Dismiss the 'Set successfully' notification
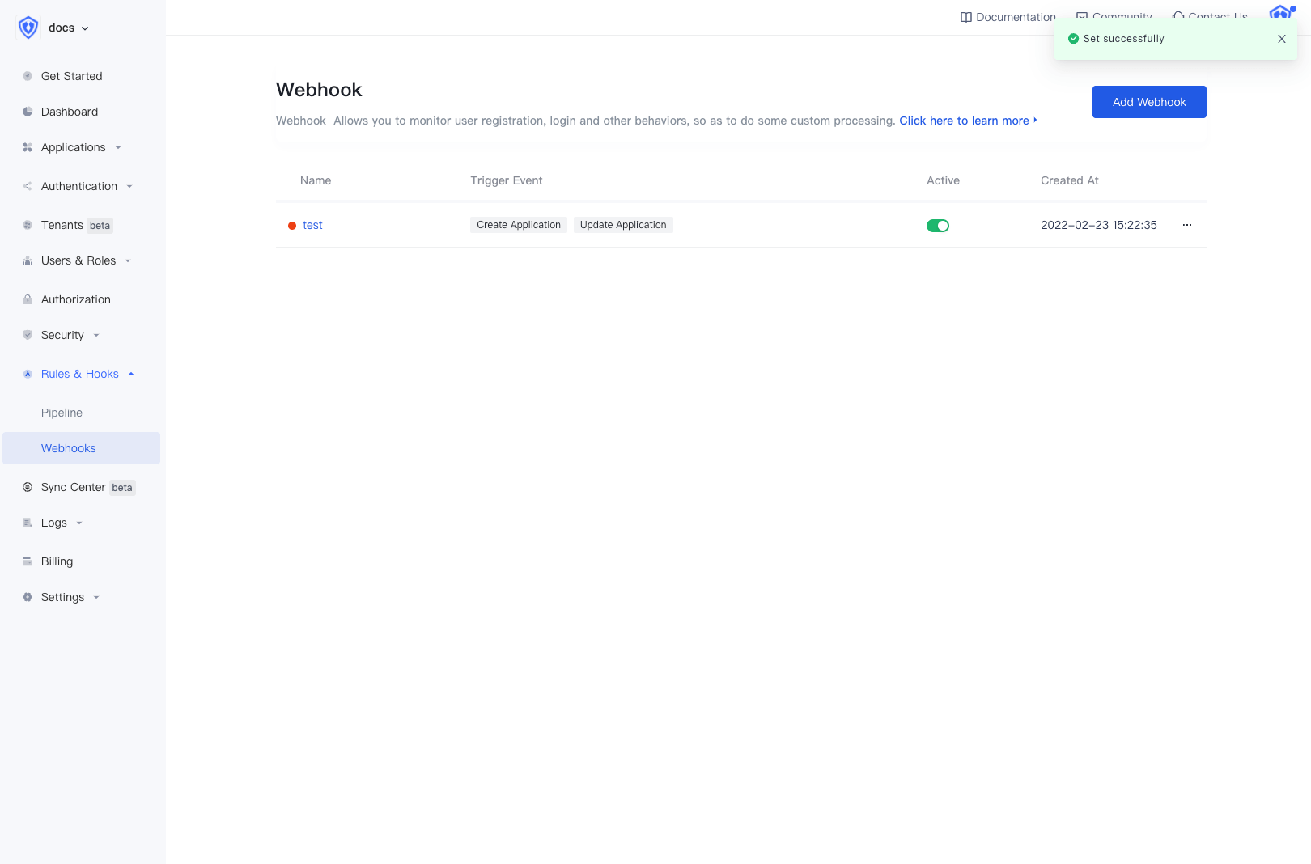Image resolution: width=1311 pixels, height=864 pixels. [x=1281, y=38]
